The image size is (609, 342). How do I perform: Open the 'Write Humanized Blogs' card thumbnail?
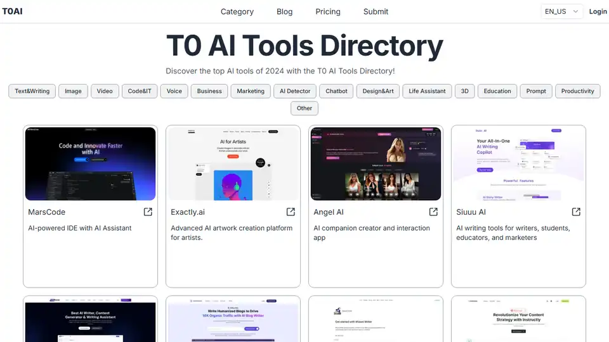pos(233,320)
